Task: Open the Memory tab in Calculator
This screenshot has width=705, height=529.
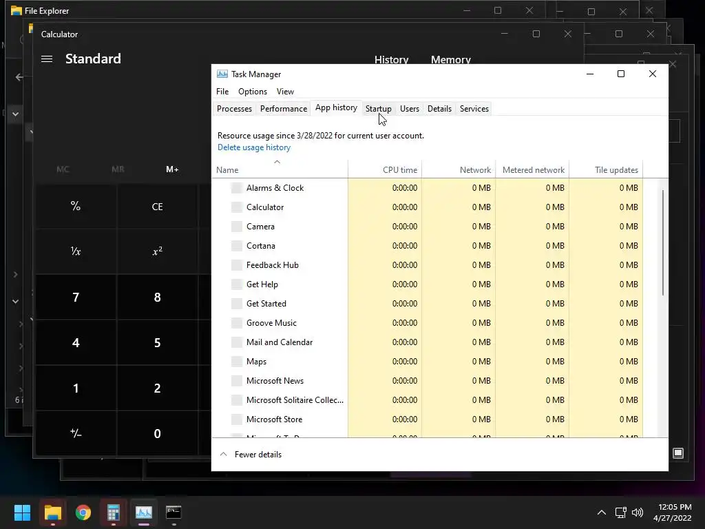Action: [450, 60]
